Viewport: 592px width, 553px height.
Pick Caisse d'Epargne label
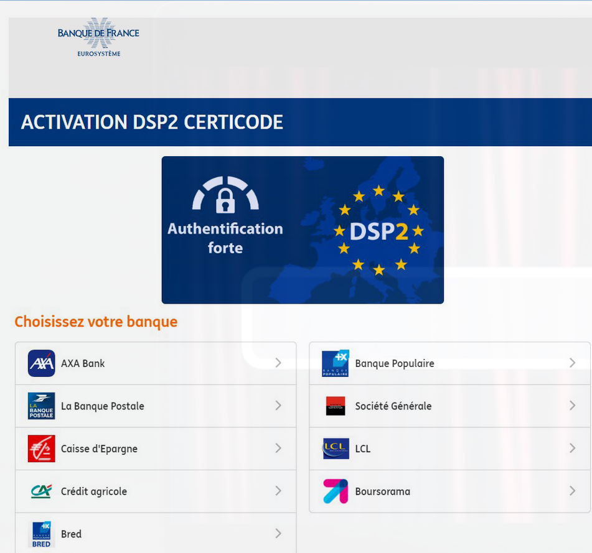click(99, 449)
